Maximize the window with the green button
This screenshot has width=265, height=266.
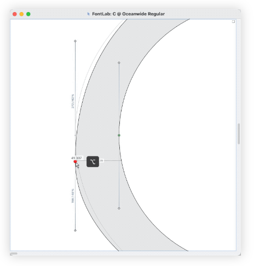tap(28, 14)
